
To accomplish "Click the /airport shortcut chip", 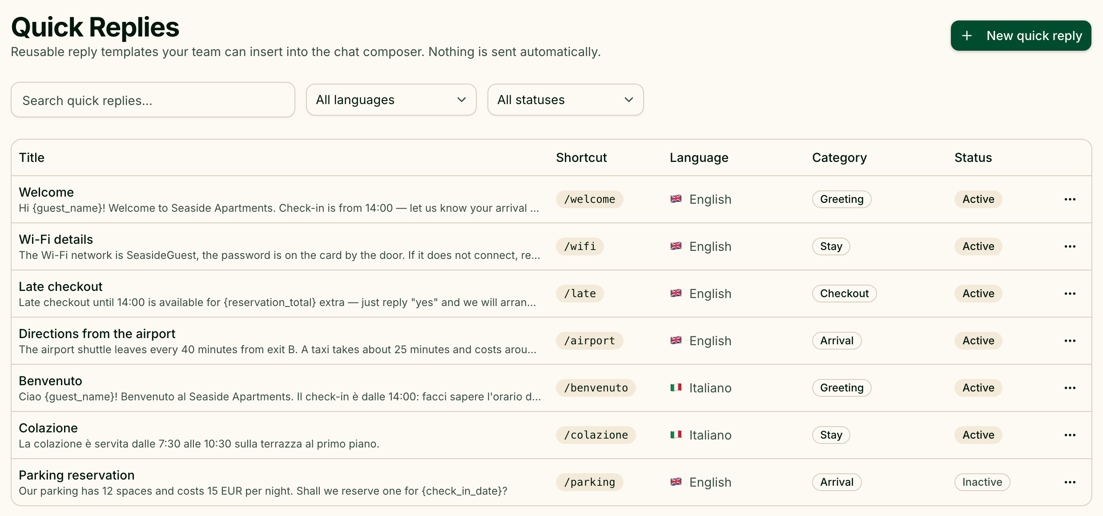I will (589, 341).
